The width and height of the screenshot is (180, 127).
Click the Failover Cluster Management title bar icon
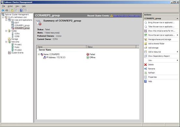(2, 2)
